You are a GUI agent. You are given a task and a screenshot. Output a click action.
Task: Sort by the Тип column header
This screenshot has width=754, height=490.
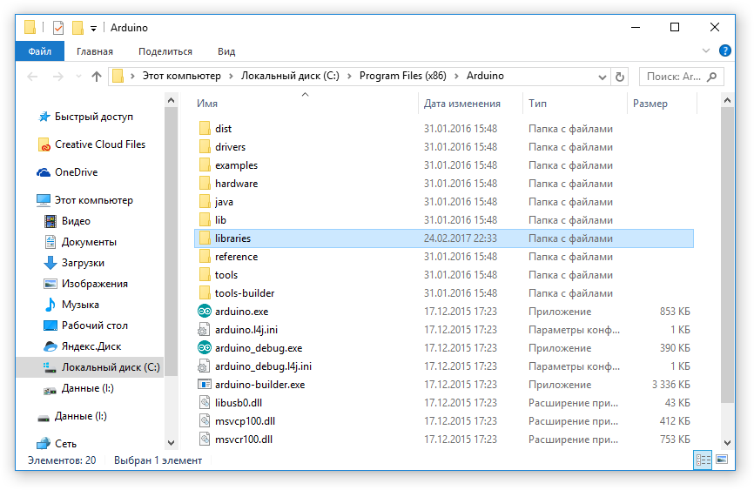pyautogui.click(x=537, y=104)
